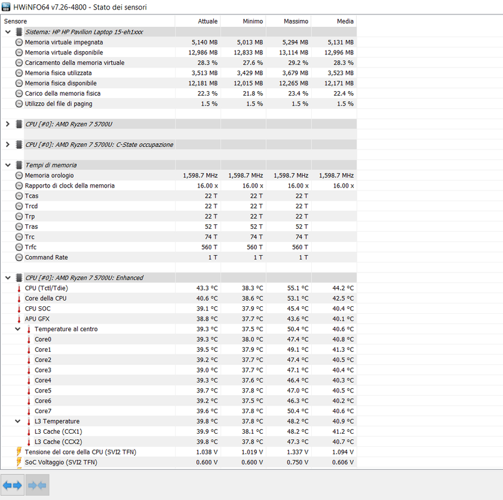Image resolution: width=503 pixels, height=500 pixels.
Task: Click the chip icon of Tempi di memoria
Action: [x=19, y=165]
